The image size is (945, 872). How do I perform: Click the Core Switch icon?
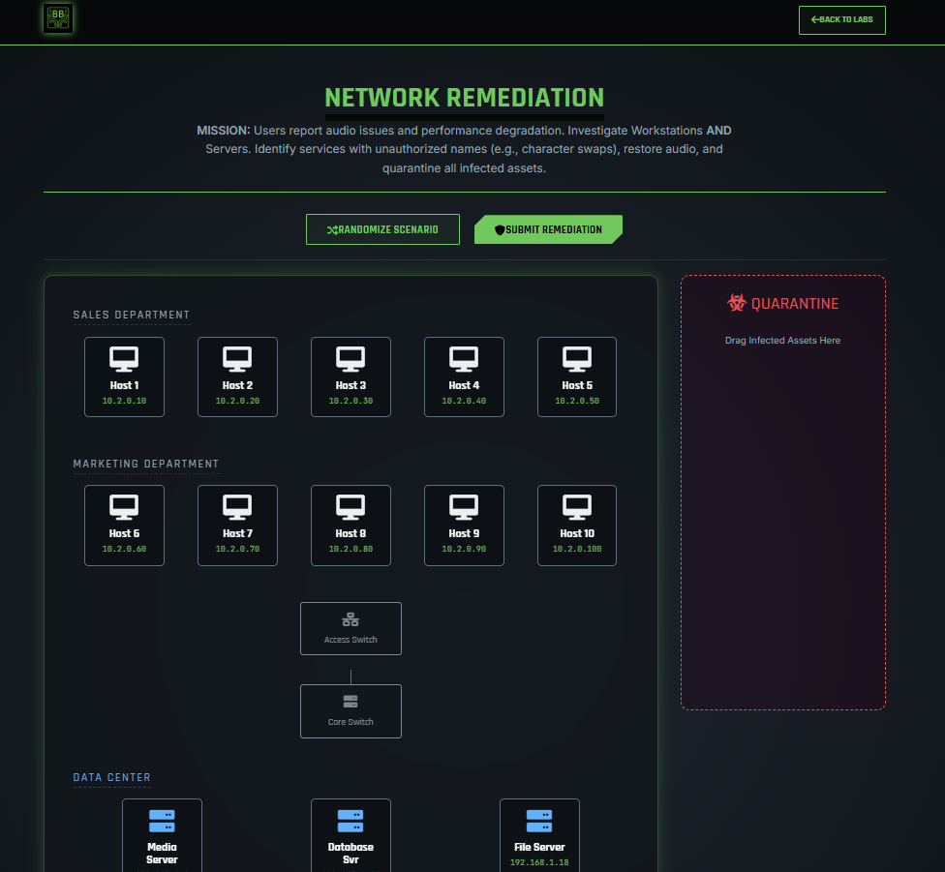pyautogui.click(x=351, y=710)
